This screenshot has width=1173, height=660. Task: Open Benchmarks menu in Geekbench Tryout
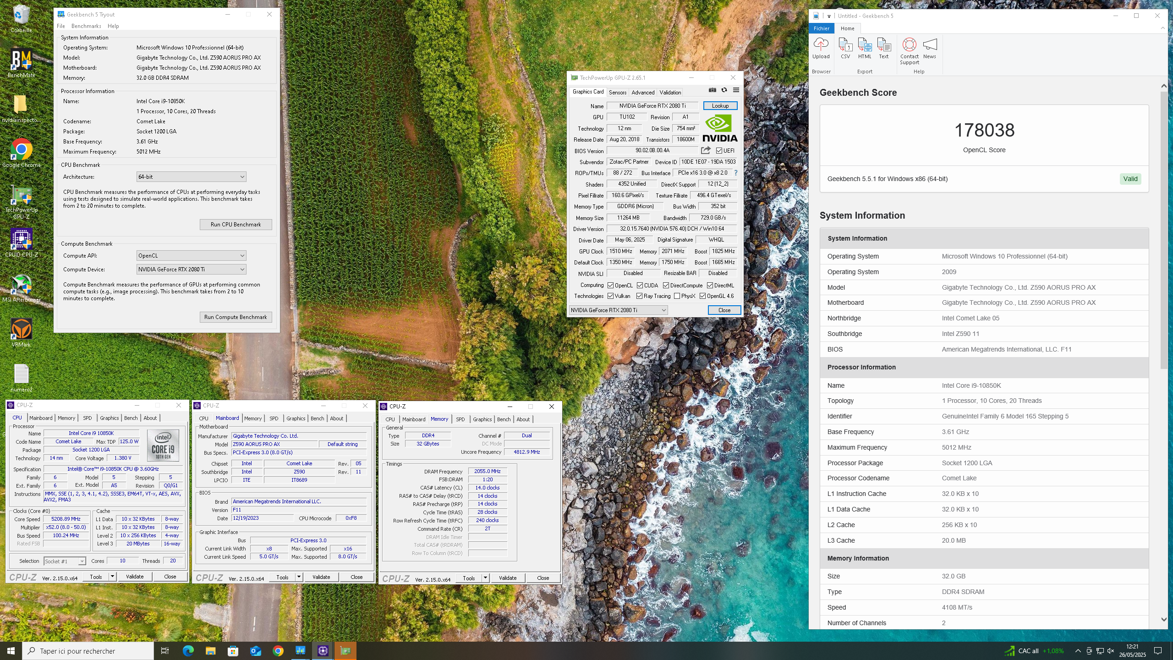click(x=86, y=26)
